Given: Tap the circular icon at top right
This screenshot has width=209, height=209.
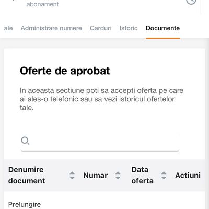Looking at the screenshot, I should [191, 2].
